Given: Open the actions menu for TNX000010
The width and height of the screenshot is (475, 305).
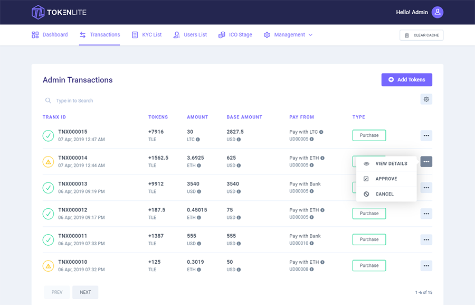Looking at the screenshot, I should (426, 265).
